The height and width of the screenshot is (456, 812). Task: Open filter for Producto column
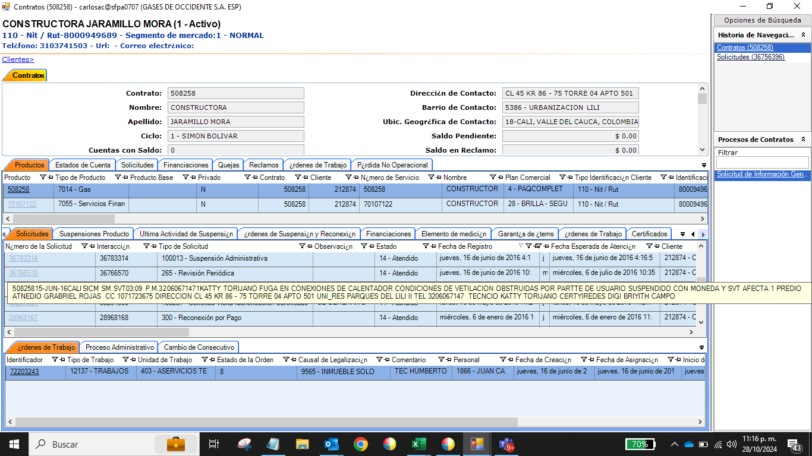(42, 178)
